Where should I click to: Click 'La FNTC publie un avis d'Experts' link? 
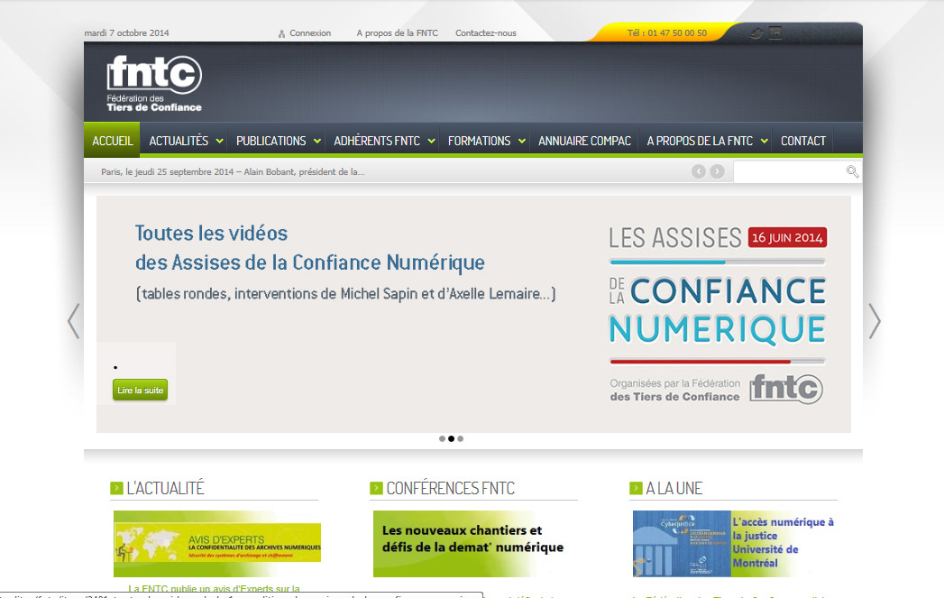point(214,588)
